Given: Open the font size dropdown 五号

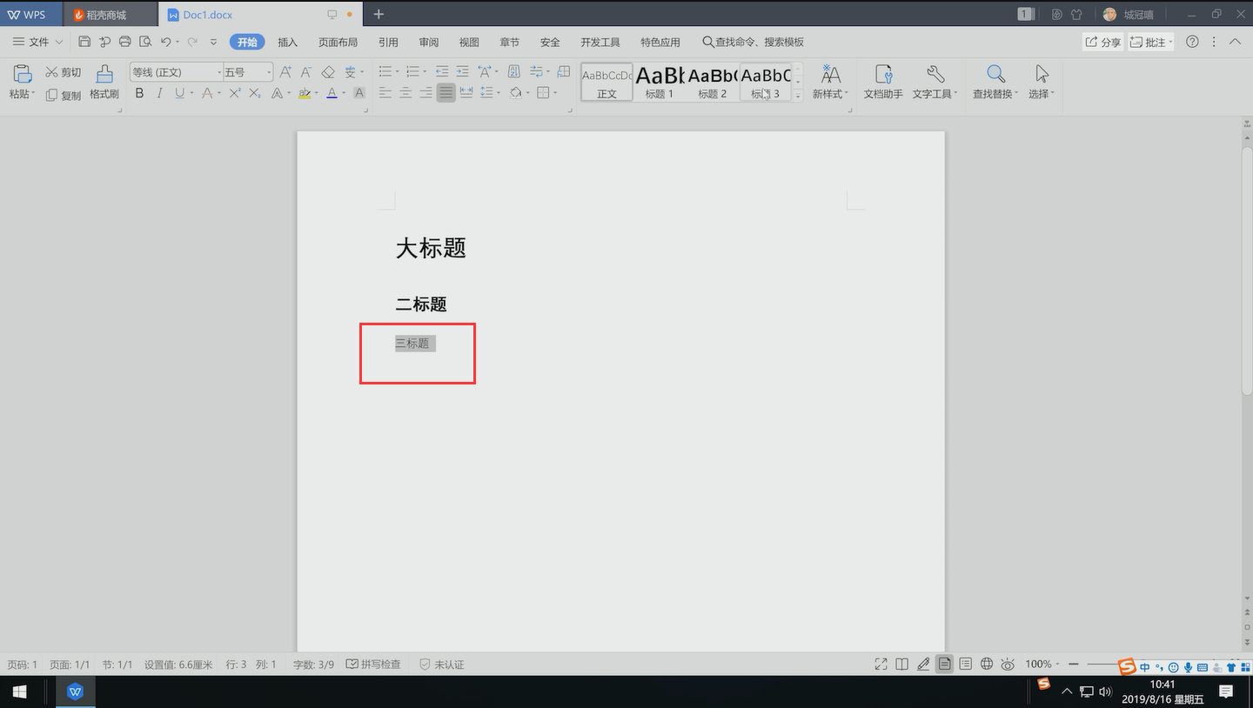Looking at the screenshot, I should [x=269, y=72].
